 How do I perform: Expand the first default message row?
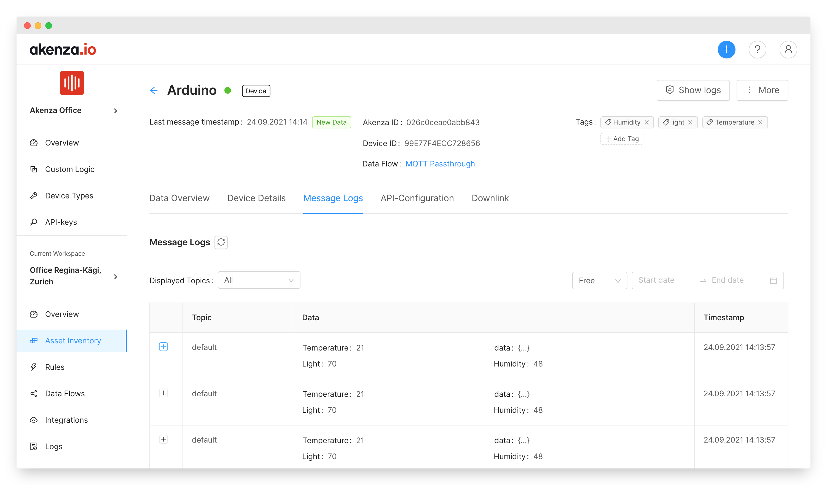163,347
